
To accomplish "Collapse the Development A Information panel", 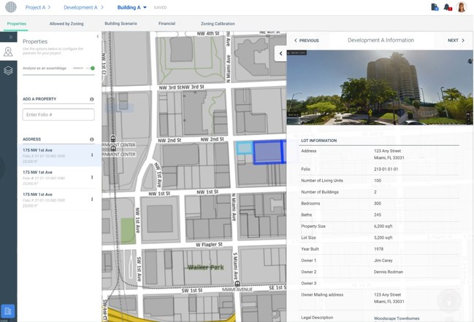I will [280, 52].
